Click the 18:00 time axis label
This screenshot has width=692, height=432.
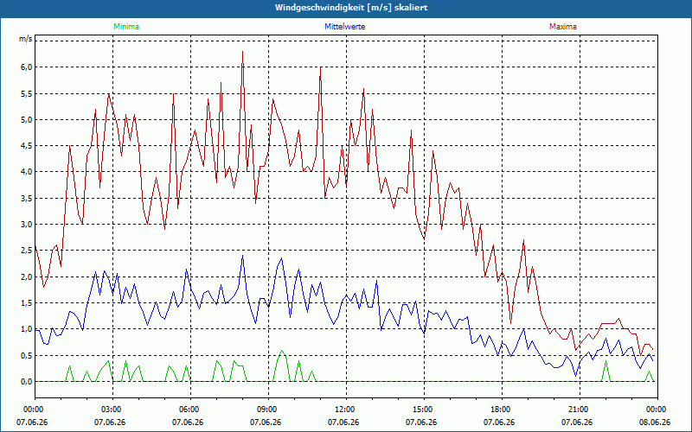click(502, 410)
